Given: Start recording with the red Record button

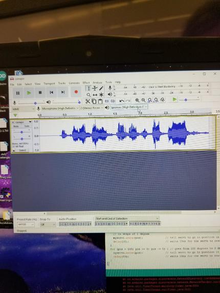Looking at the screenshot, I should [76, 92].
